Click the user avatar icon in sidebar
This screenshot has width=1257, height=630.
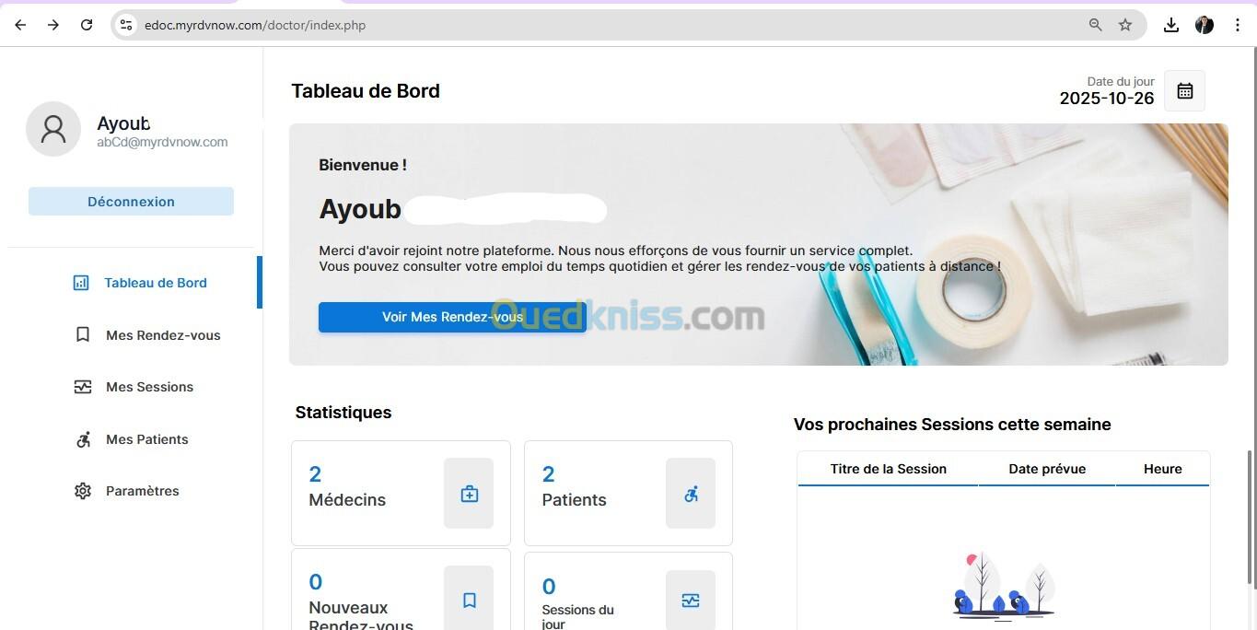pyautogui.click(x=53, y=129)
